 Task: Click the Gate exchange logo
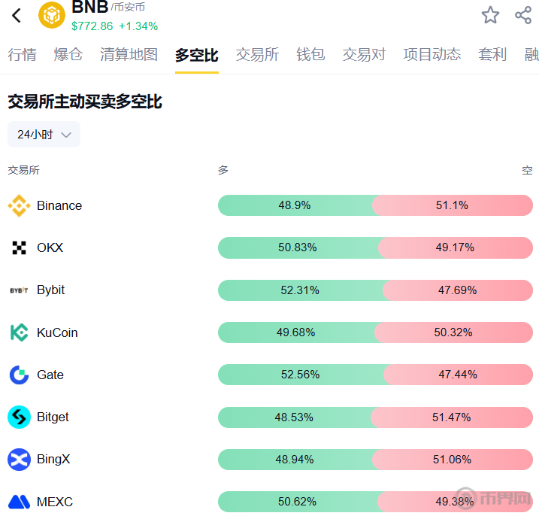click(x=19, y=375)
